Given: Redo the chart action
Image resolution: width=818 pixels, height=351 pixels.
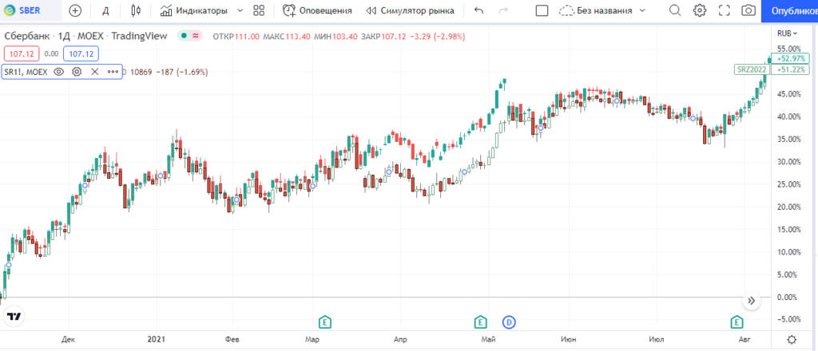Looking at the screenshot, I should [503, 10].
